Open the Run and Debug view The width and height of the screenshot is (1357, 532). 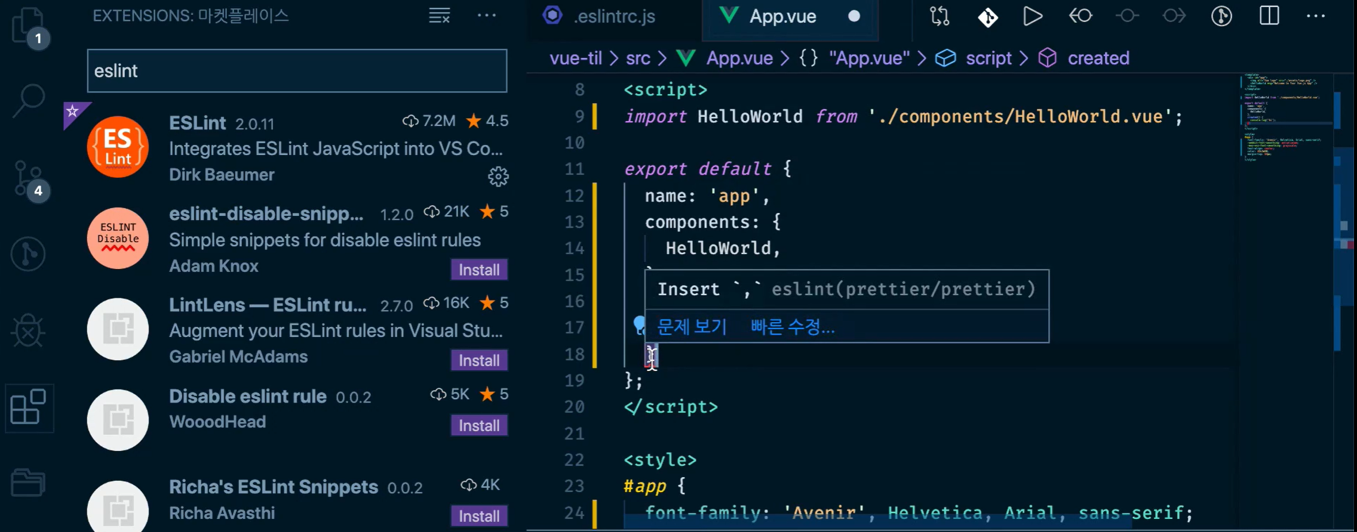[28, 330]
